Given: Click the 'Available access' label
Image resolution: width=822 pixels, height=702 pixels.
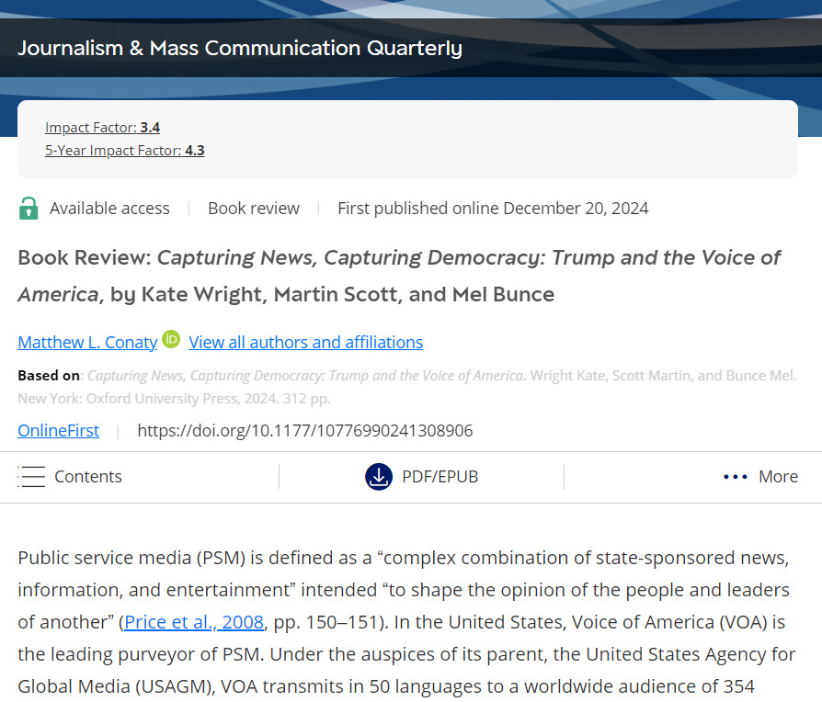Looking at the screenshot, I should pyautogui.click(x=109, y=209).
